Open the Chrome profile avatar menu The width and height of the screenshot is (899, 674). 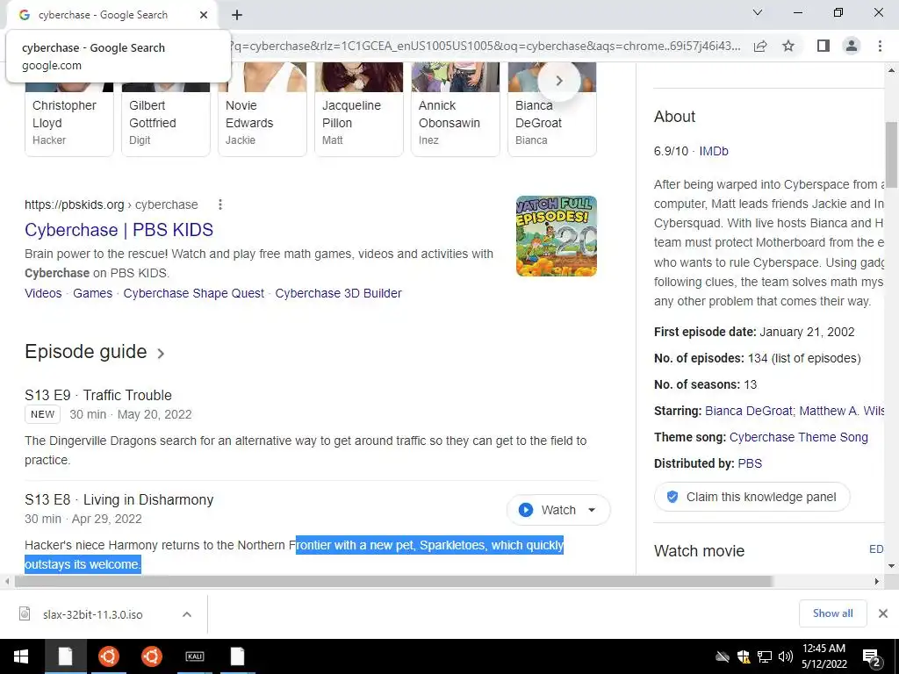pyautogui.click(x=852, y=46)
